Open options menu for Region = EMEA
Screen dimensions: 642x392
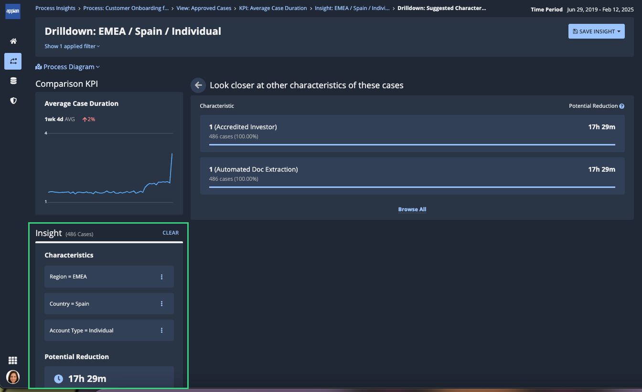click(x=161, y=277)
